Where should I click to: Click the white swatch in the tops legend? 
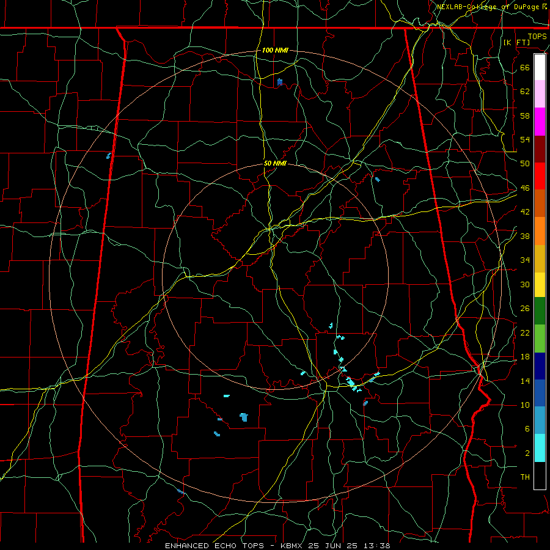coord(540,67)
